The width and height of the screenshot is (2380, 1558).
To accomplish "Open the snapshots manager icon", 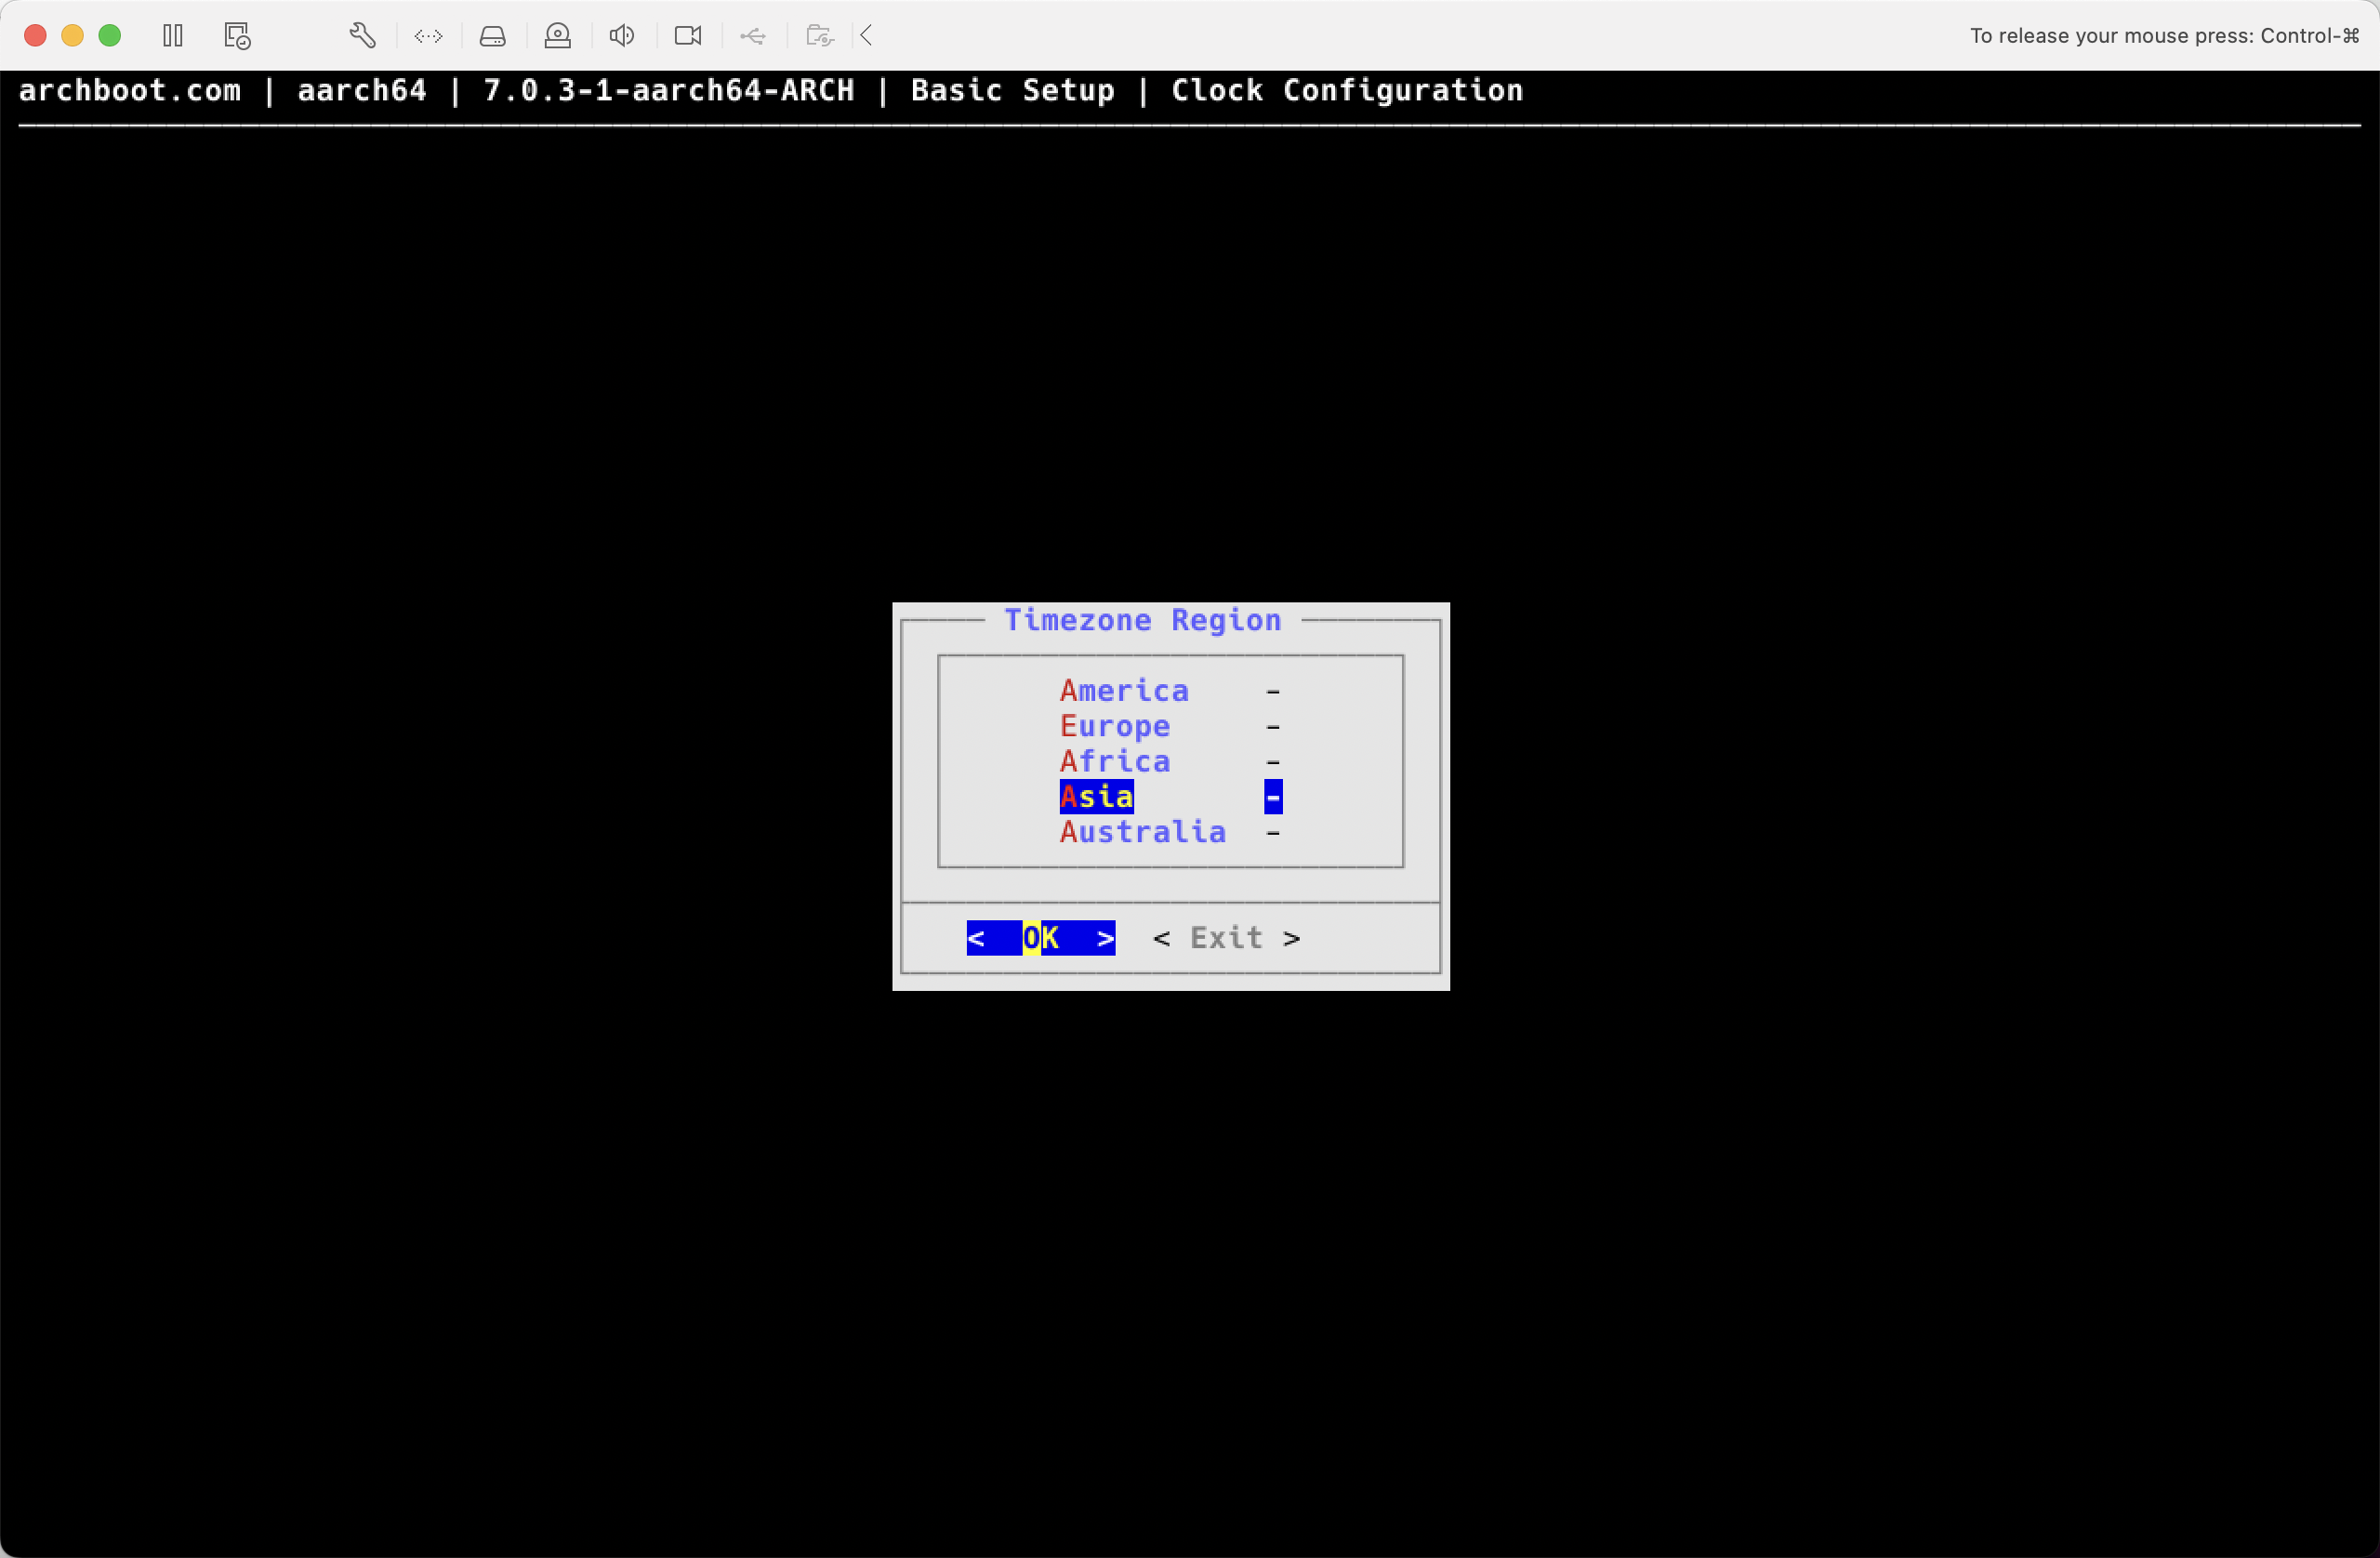I will [237, 36].
